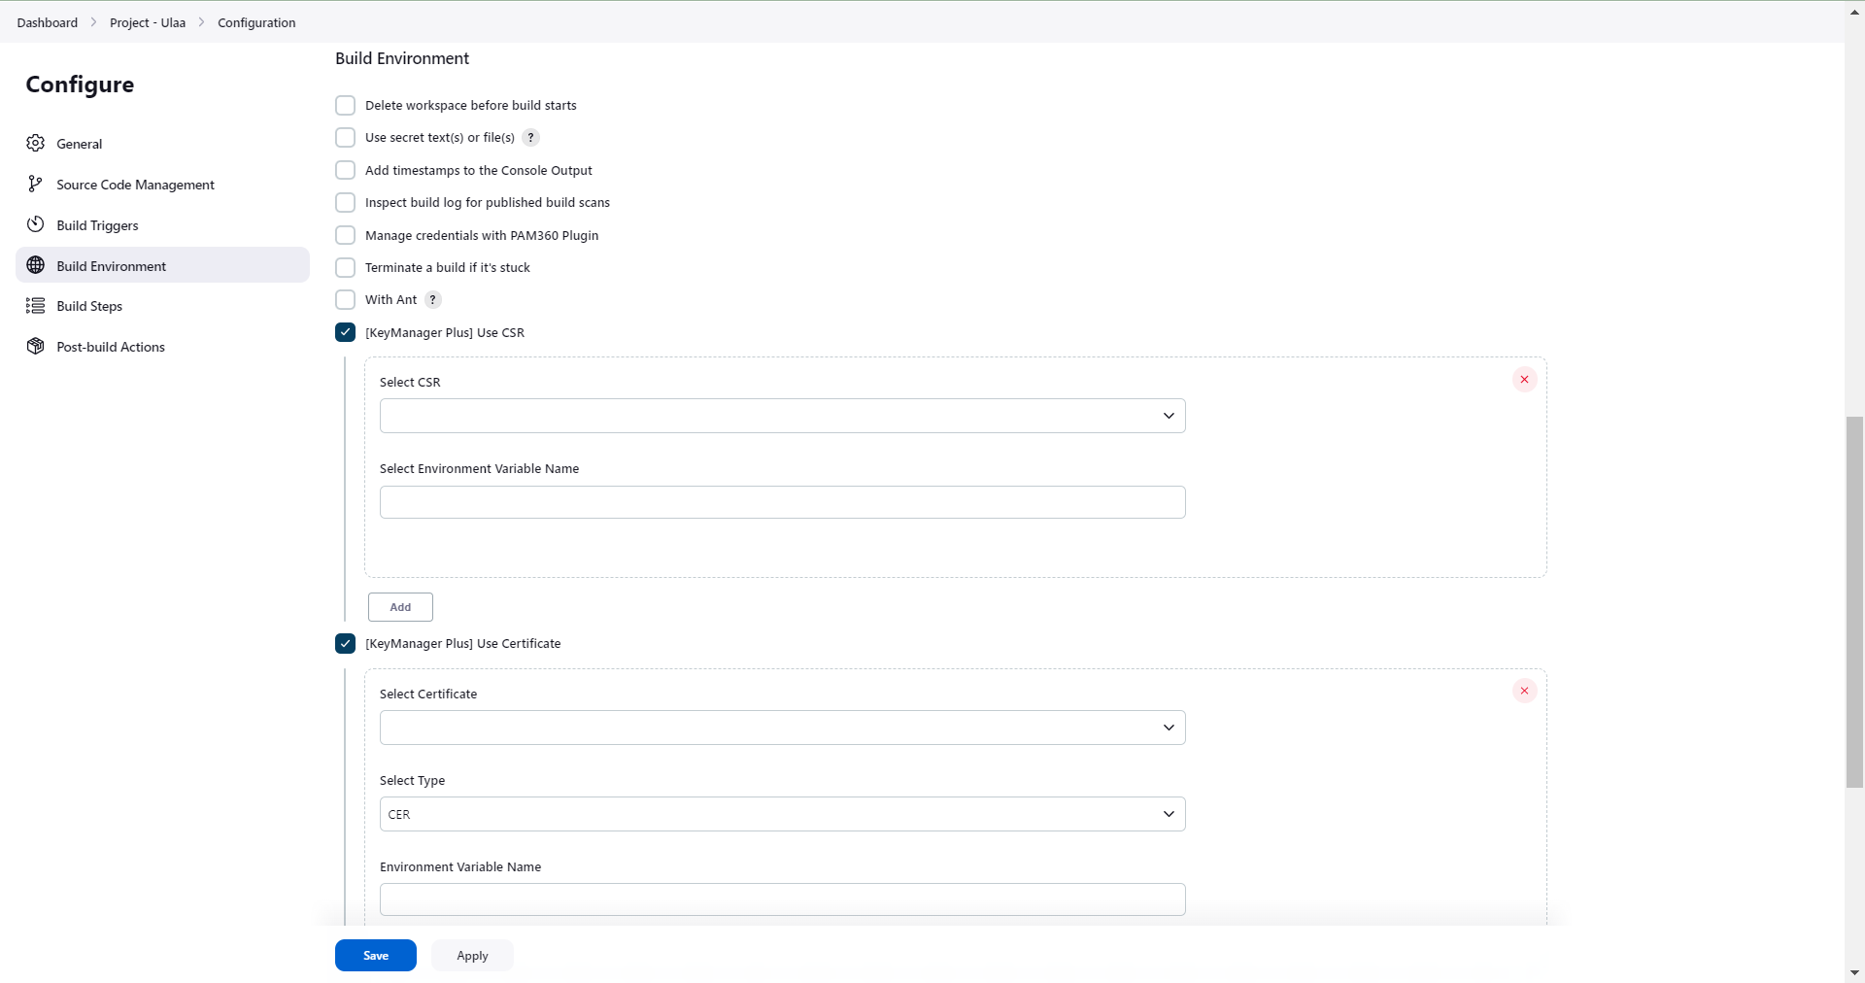Click the Build Triggers clock icon
This screenshot has height=983, width=1865.
pyautogui.click(x=36, y=224)
